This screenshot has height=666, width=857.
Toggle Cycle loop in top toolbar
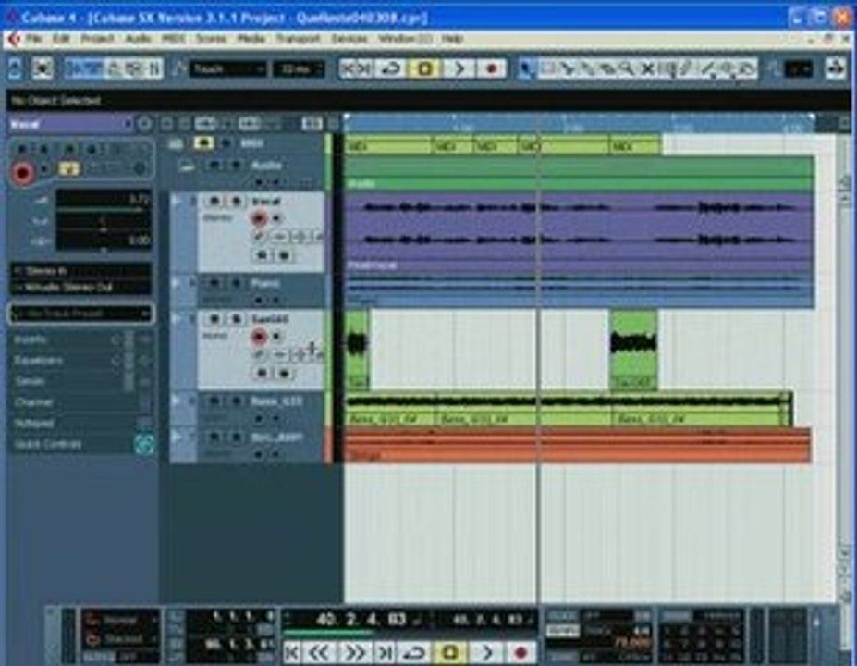pyautogui.click(x=390, y=68)
